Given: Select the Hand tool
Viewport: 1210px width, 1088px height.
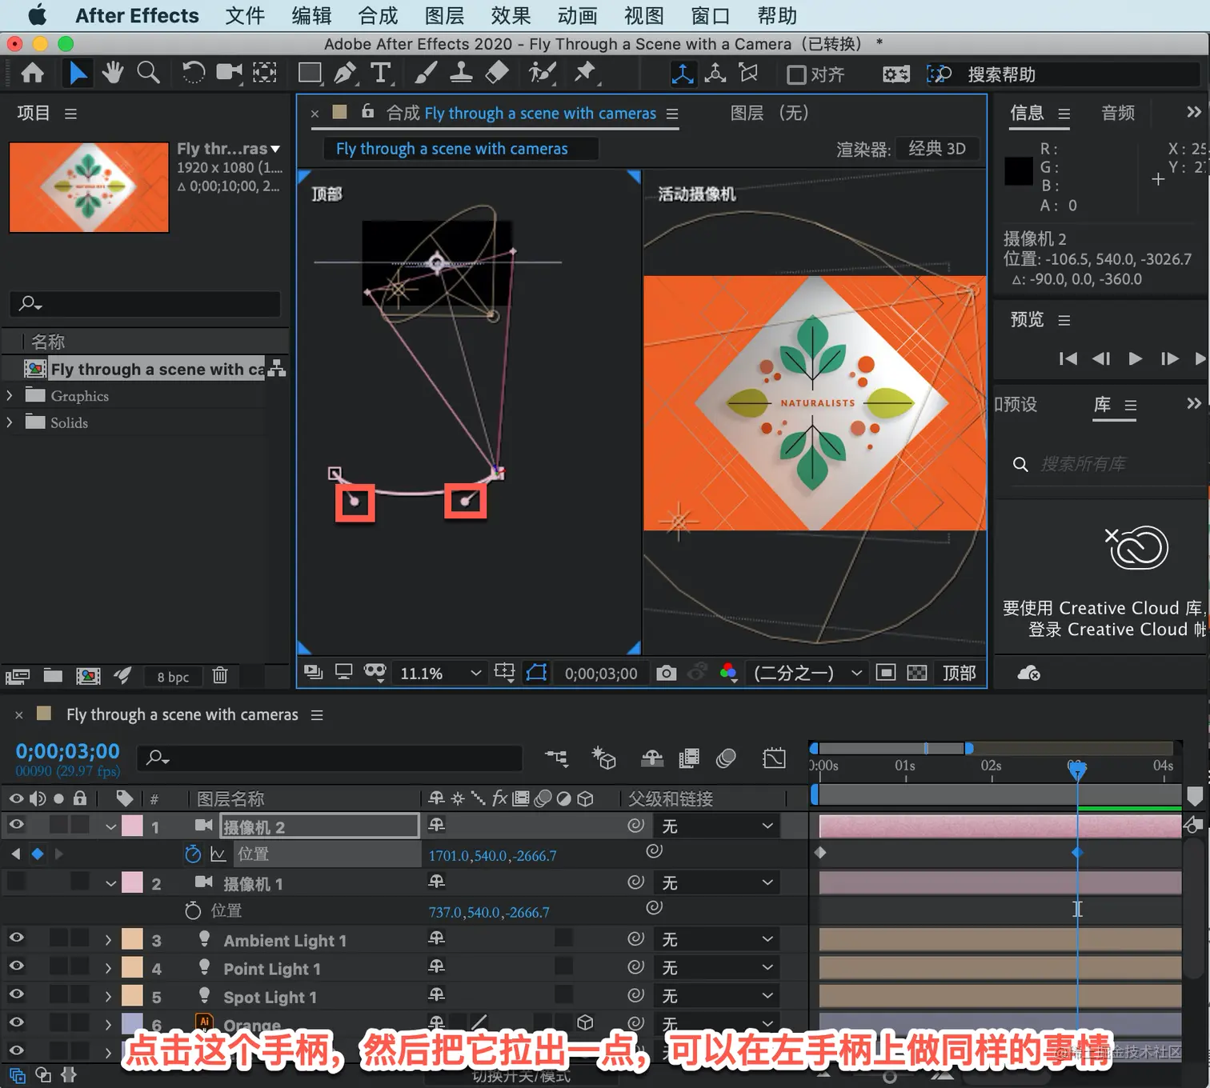Looking at the screenshot, I should point(113,74).
